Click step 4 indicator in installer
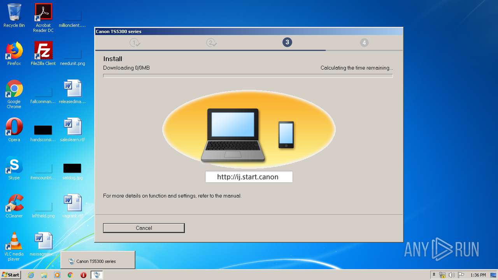This screenshot has height=280, width=498. pos(364,42)
